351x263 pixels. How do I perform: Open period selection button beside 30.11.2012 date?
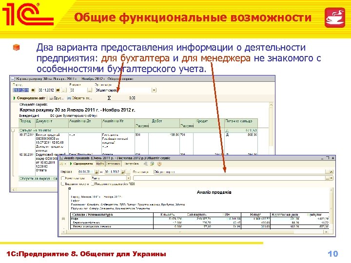pos(64,90)
